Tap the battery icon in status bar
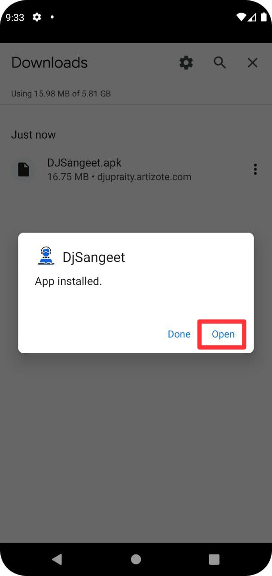 tap(264, 17)
